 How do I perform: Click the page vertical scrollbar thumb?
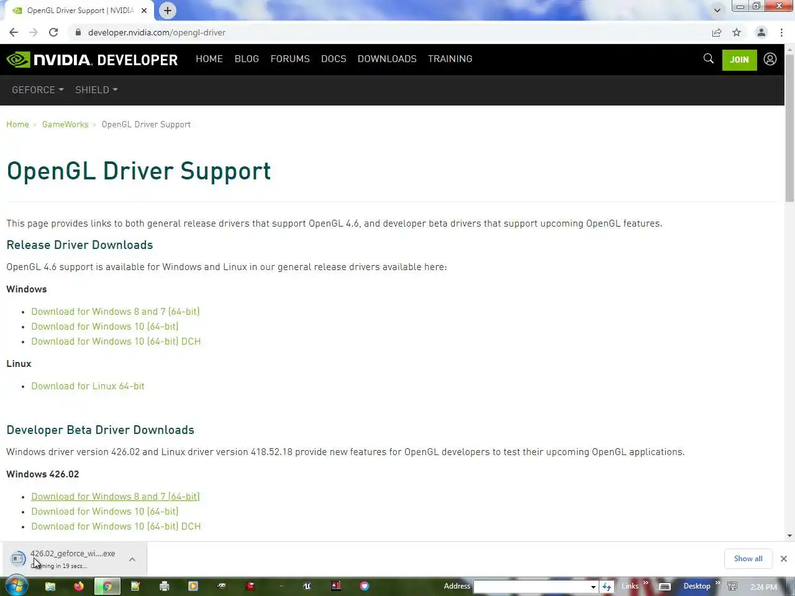click(x=789, y=127)
